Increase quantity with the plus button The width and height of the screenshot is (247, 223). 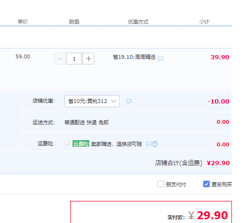point(88,59)
